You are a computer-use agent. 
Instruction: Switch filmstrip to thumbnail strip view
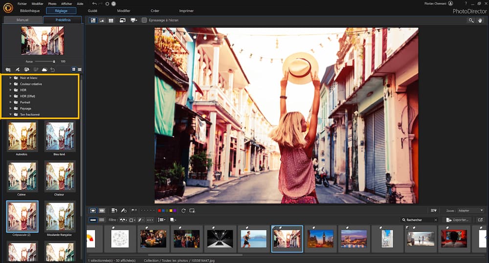[93, 219]
